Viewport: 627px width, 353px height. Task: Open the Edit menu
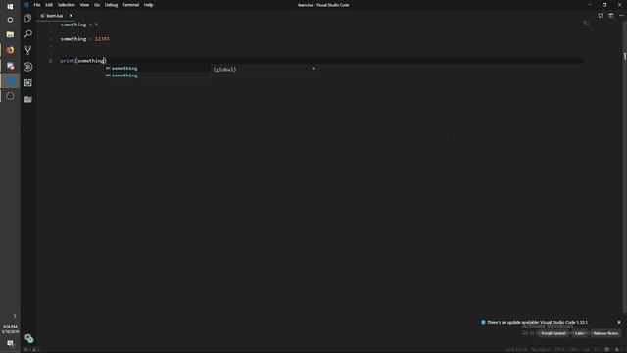coord(49,5)
